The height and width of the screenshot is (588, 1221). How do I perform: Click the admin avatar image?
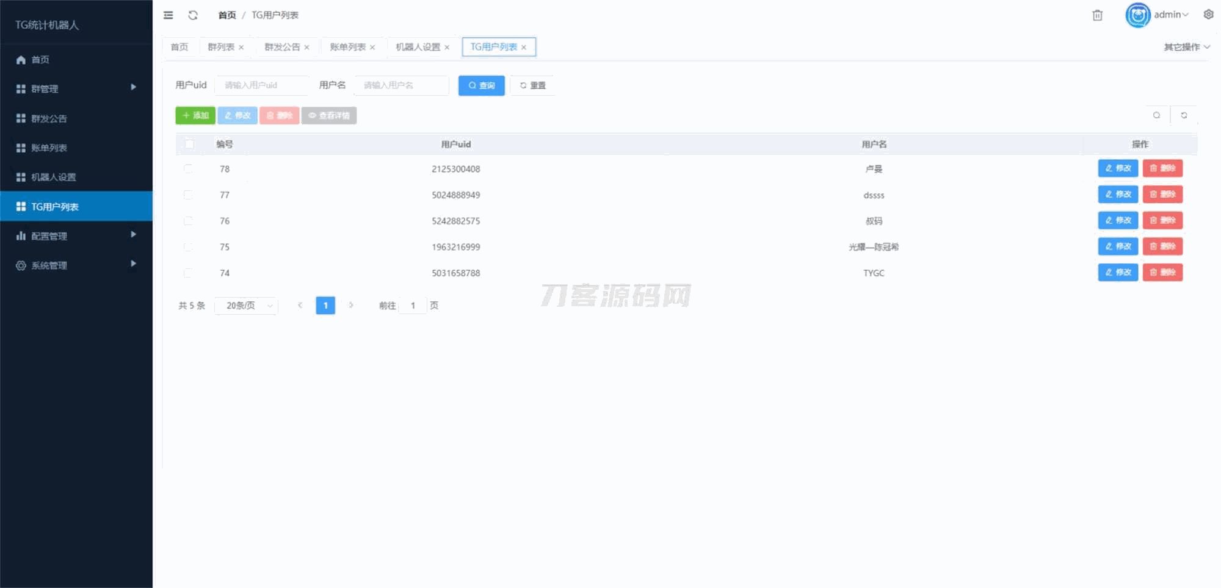click(x=1137, y=15)
